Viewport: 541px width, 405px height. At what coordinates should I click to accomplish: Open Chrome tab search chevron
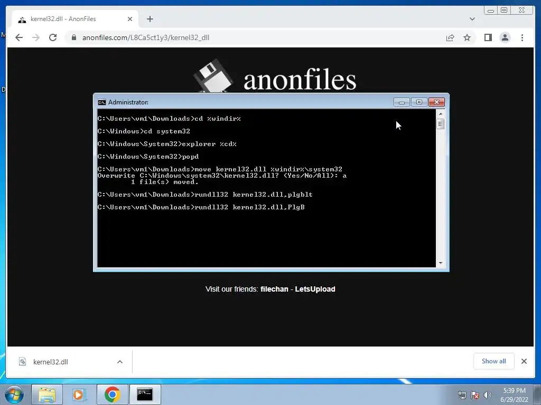(x=472, y=19)
